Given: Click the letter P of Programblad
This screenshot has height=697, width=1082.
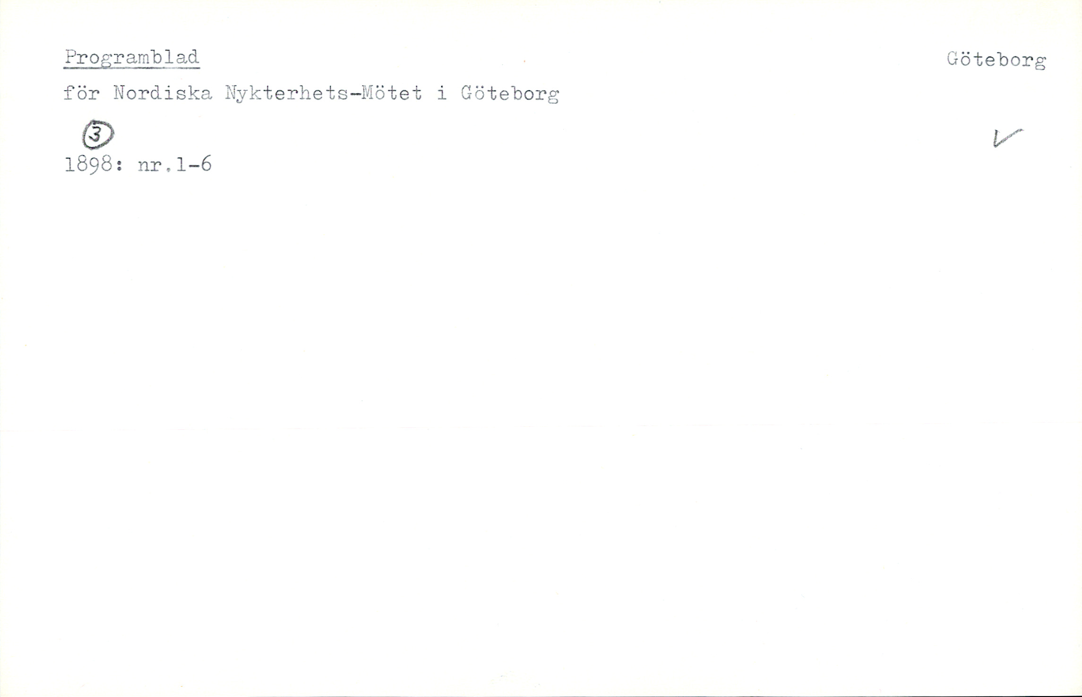Looking at the screenshot, I should (x=71, y=57).
